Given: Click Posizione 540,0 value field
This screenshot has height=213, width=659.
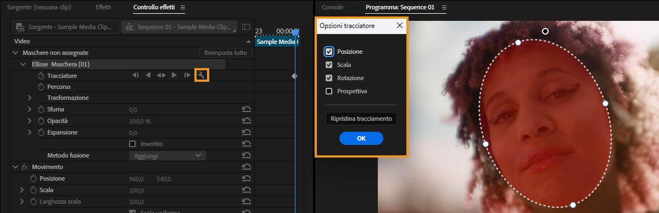Looking at the screenshot, I should coord(164,179).
